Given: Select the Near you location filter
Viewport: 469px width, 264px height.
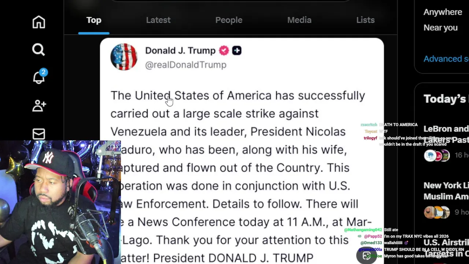Looking at the screenshot, I should (x=440, y=27).
